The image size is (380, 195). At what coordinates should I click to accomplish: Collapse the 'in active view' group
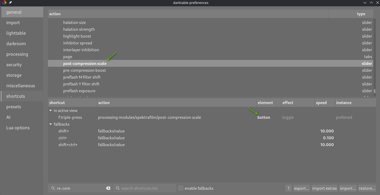[51, 111]
